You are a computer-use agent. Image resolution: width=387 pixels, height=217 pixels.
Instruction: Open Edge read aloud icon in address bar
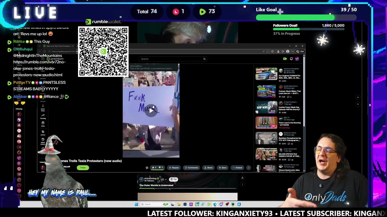coord(264,52)
